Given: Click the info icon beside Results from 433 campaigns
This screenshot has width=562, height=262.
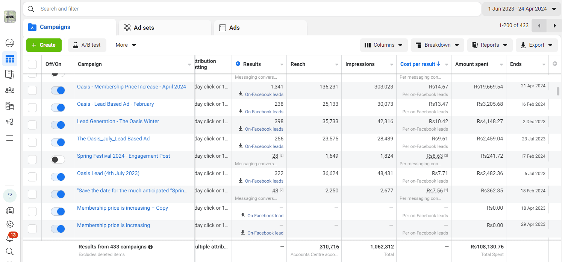Looking at the screenshot, I should [150, 247].
